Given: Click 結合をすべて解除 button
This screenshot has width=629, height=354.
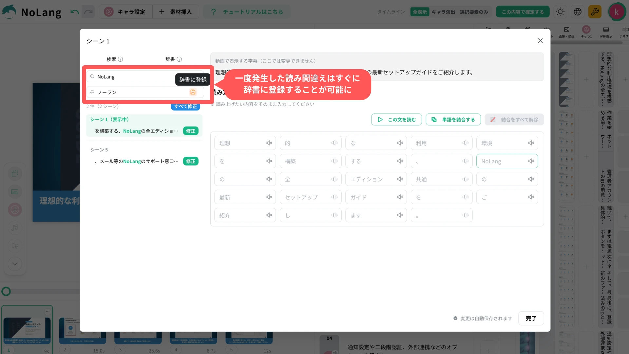Looking at the screenshot, I should pos(514,120).
